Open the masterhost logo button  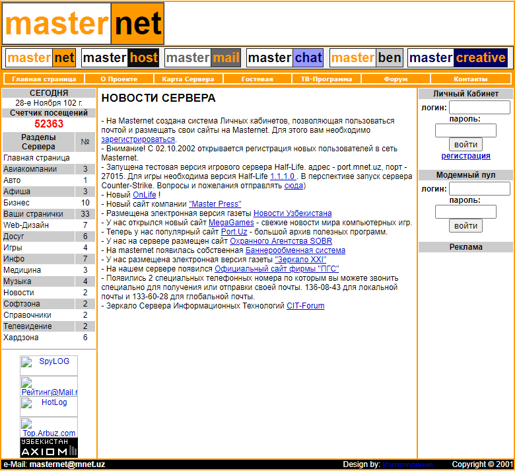point(120,58)
